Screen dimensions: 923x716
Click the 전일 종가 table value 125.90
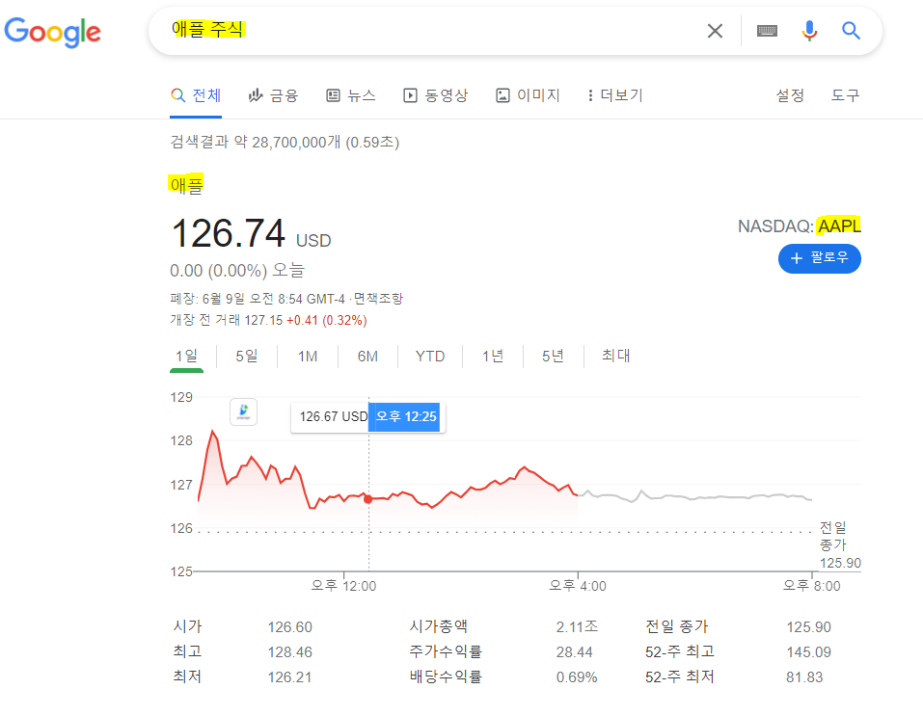click(809, 627)
